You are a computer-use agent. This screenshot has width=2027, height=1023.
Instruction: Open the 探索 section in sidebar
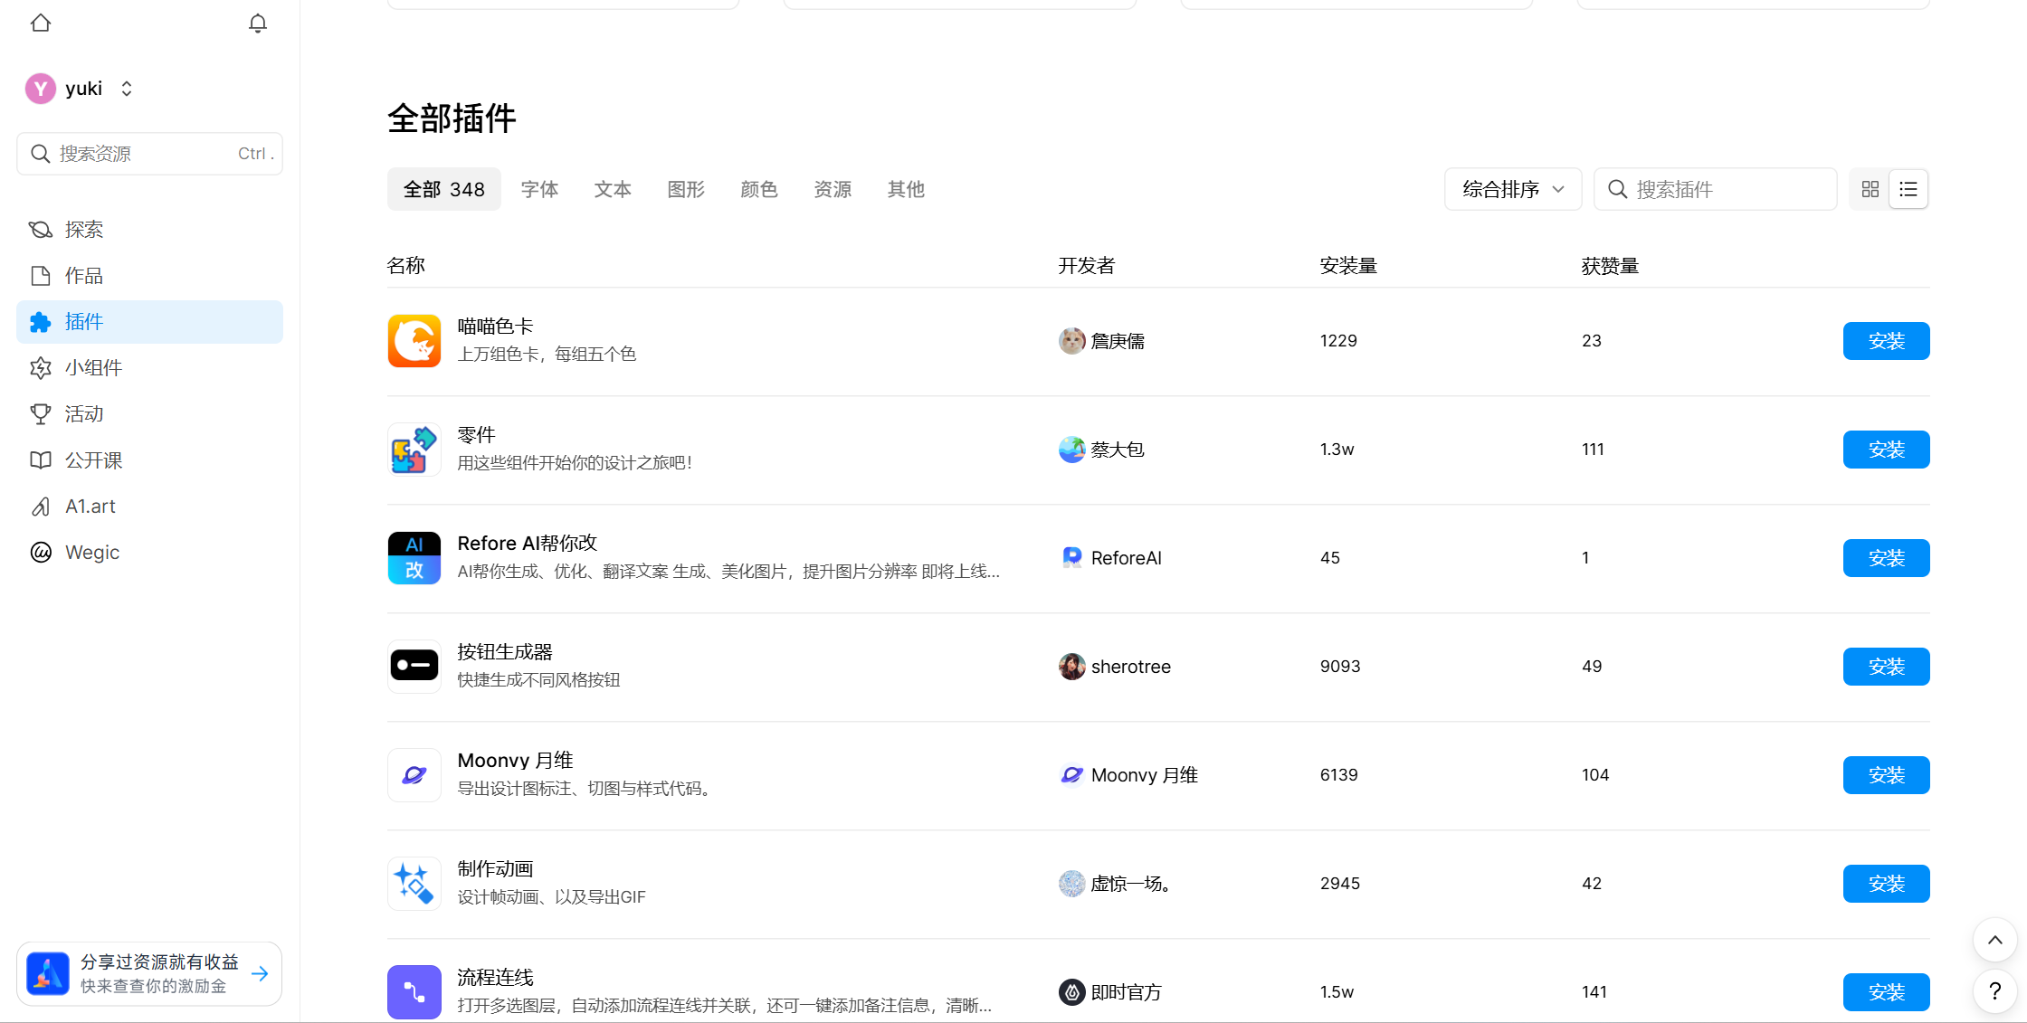coord(83,229)
